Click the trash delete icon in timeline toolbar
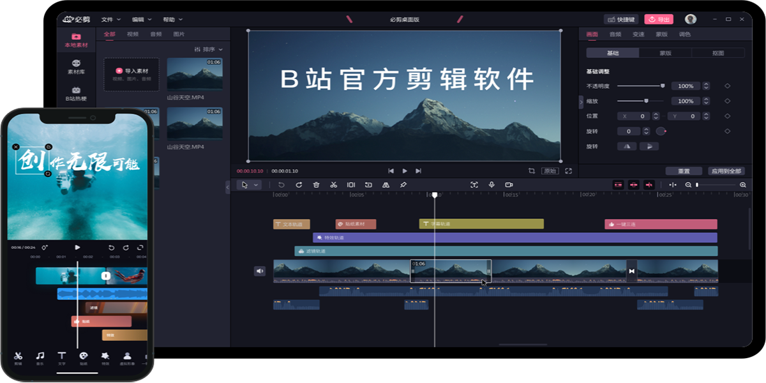 [x=316, y=184]
